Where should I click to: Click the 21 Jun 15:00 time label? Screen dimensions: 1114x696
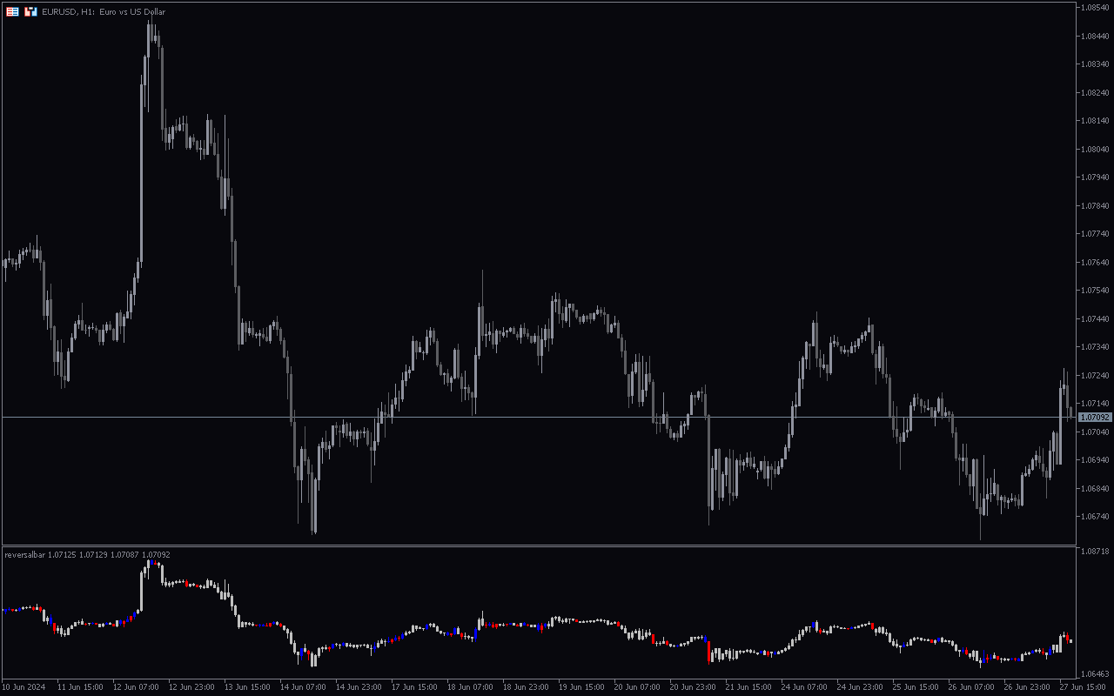point(748,687)
